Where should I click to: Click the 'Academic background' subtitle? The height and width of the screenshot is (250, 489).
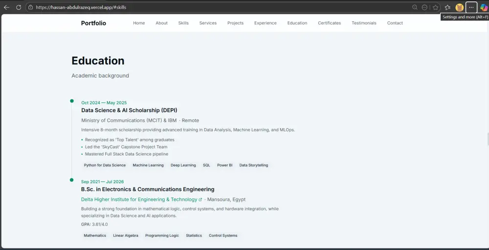100,76
